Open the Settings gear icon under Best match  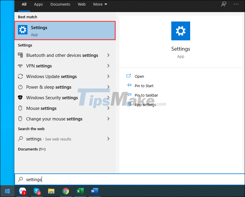23,30
